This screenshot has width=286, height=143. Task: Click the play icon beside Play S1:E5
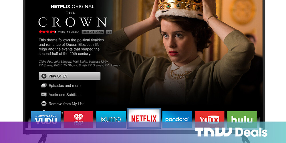(44, 76)
